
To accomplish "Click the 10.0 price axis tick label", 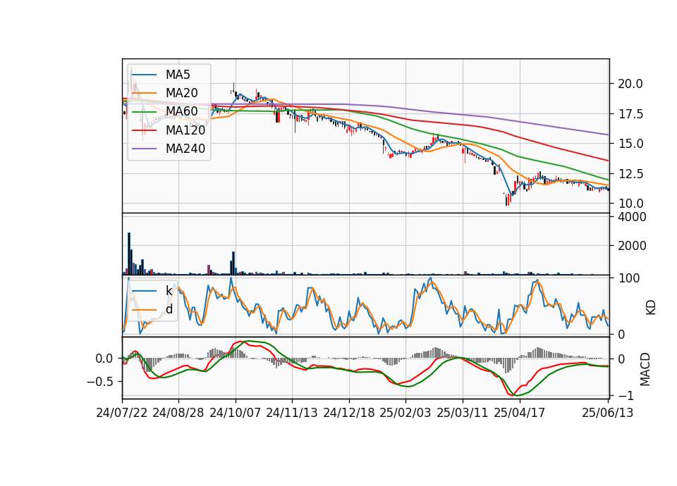I will 630,204.
